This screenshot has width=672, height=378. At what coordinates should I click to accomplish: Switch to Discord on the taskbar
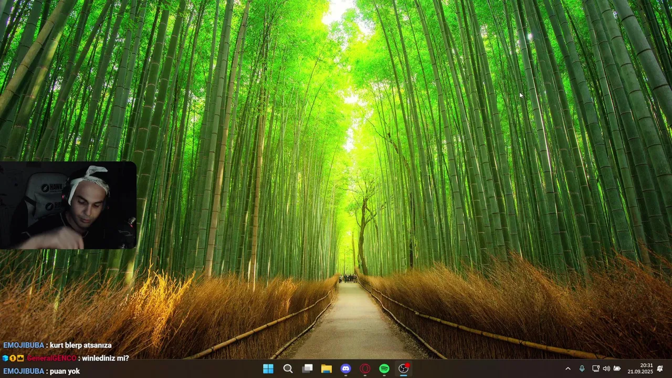(x=345, y=369)
